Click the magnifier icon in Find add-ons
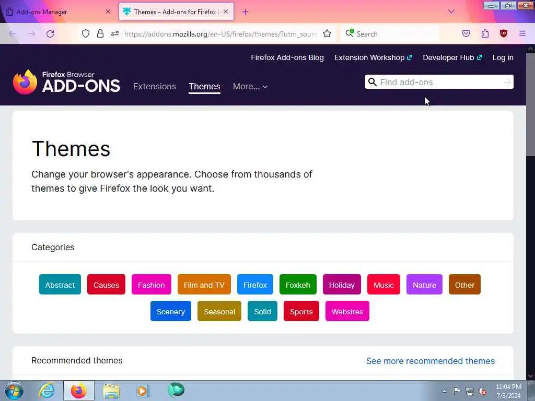 372,82
